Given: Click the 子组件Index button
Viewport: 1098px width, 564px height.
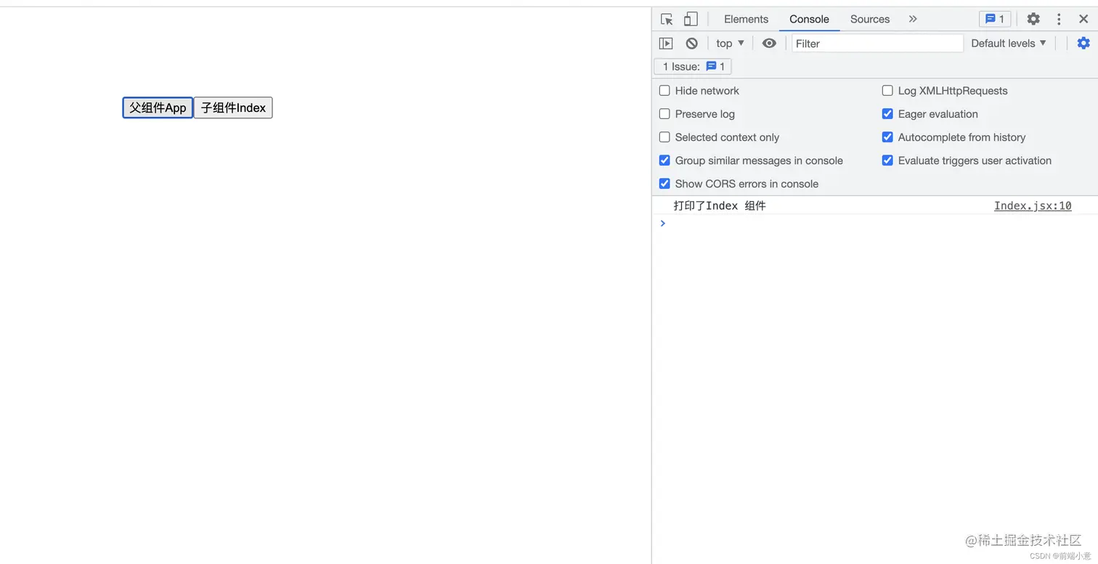Looking at the screenshot, I should tap(233, 107).
